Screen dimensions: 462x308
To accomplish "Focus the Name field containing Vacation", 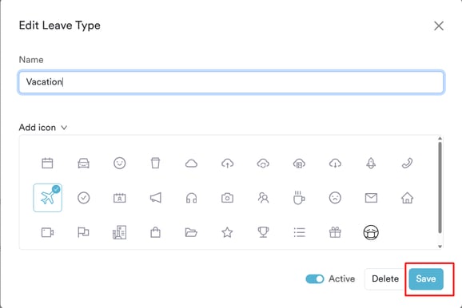I will pyautogui.click(x=231, y=81).
